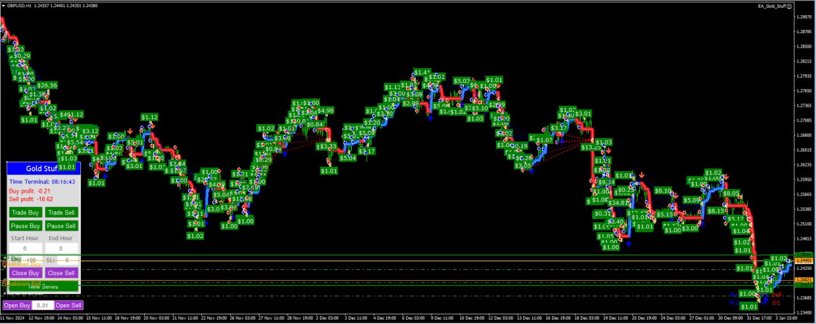Click the TP field showing 100
Screen dimensions: 816x324
point(31,260)
